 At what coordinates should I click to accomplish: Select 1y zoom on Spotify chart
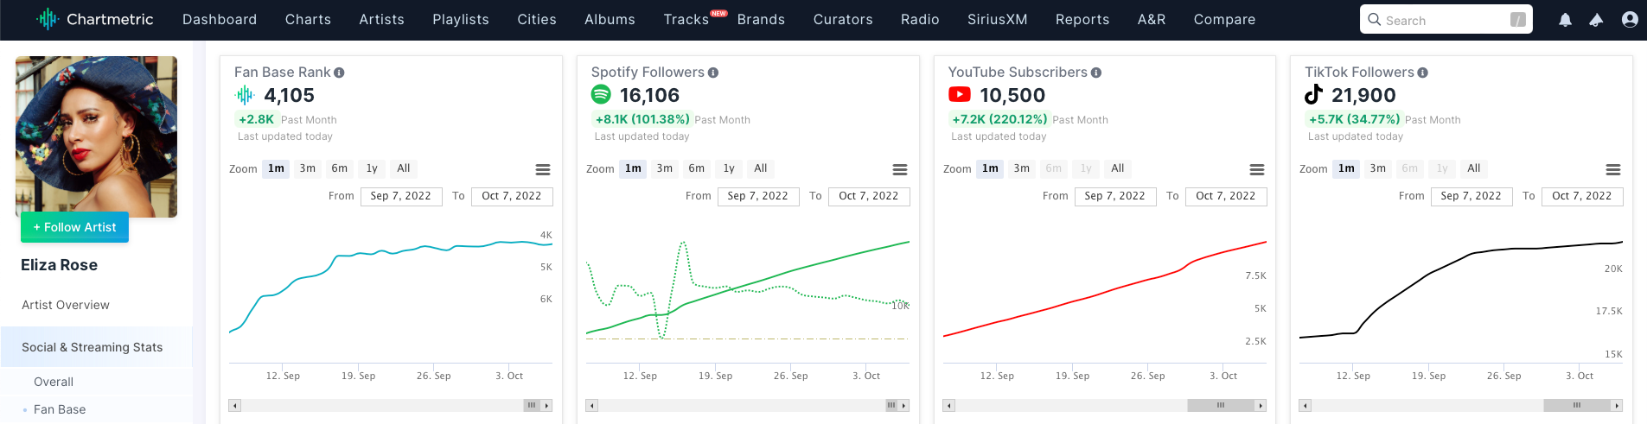pyautogui.click(x=729, y=168)
